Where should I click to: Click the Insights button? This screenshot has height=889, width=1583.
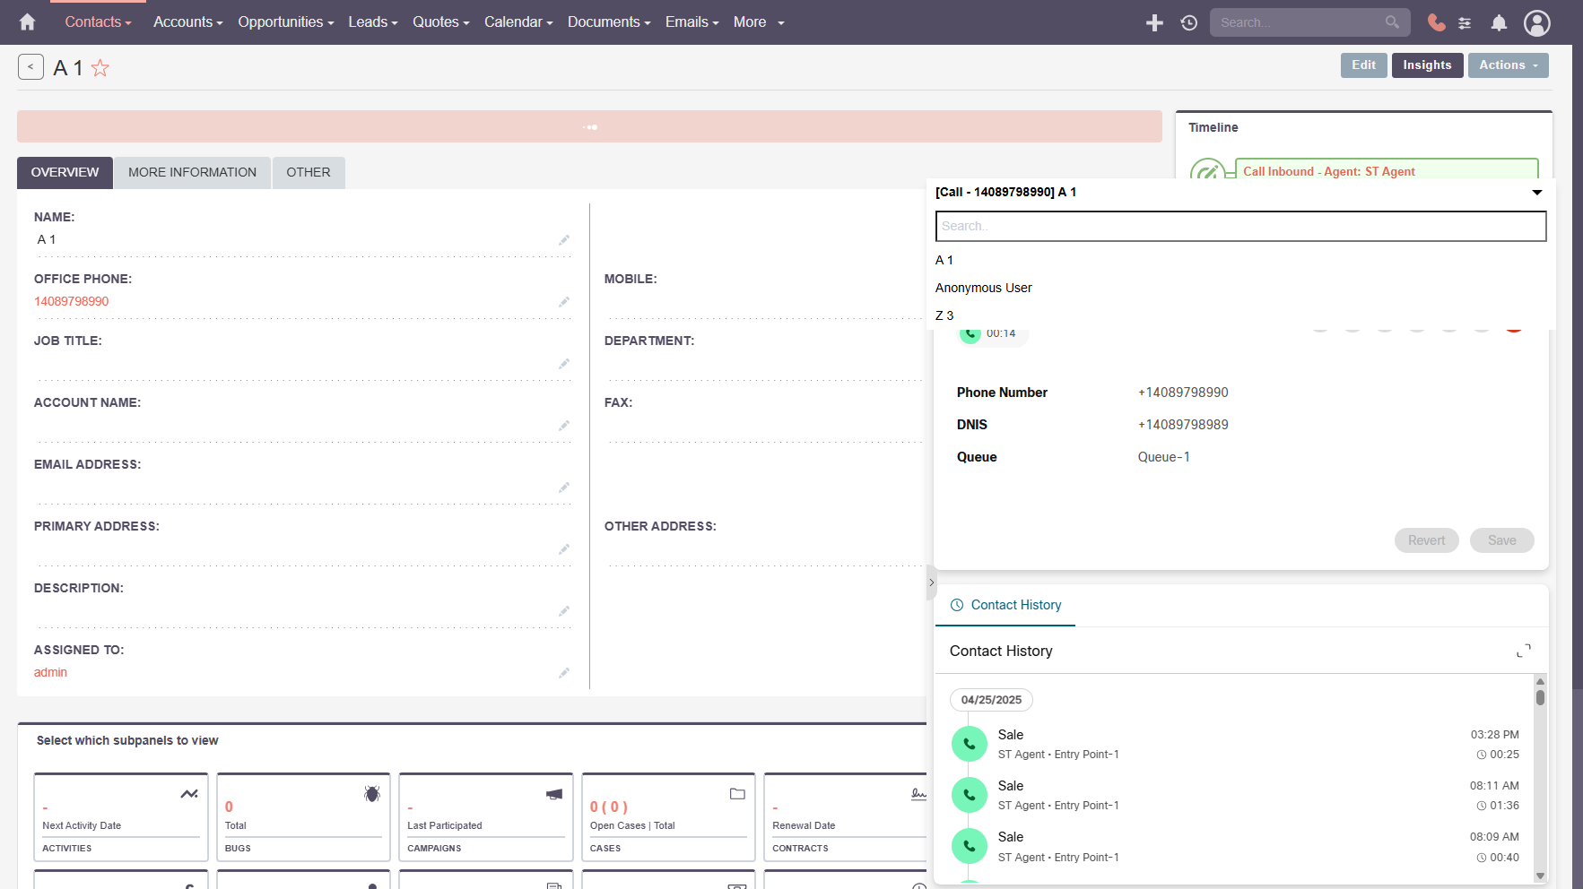click(x=1427, y=65)
